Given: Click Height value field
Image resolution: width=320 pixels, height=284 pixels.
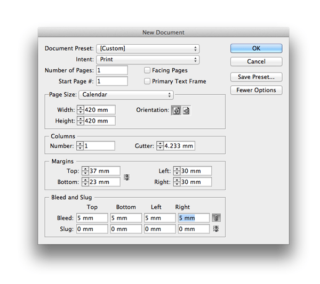Looking at the screenshot, I should coord(100,121).
